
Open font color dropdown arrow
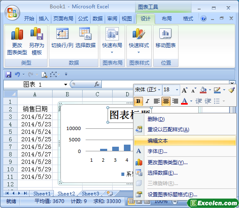coord(191,101)
